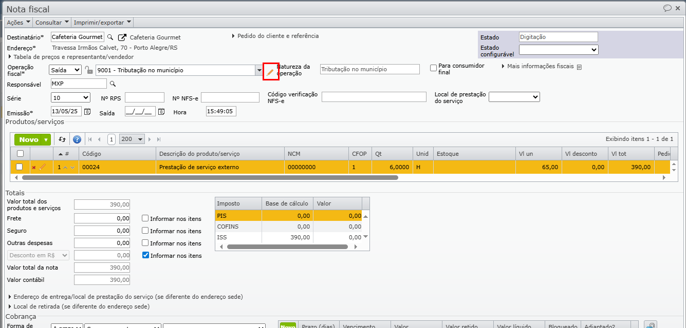Open calendar picker for Emissão date
This screenshot has height=328, width=686.
pyautogui.click(x=87, y=112)
